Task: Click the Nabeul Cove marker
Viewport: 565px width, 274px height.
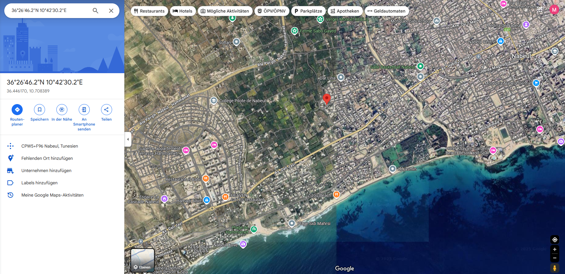Action: (x=243, y=244)
